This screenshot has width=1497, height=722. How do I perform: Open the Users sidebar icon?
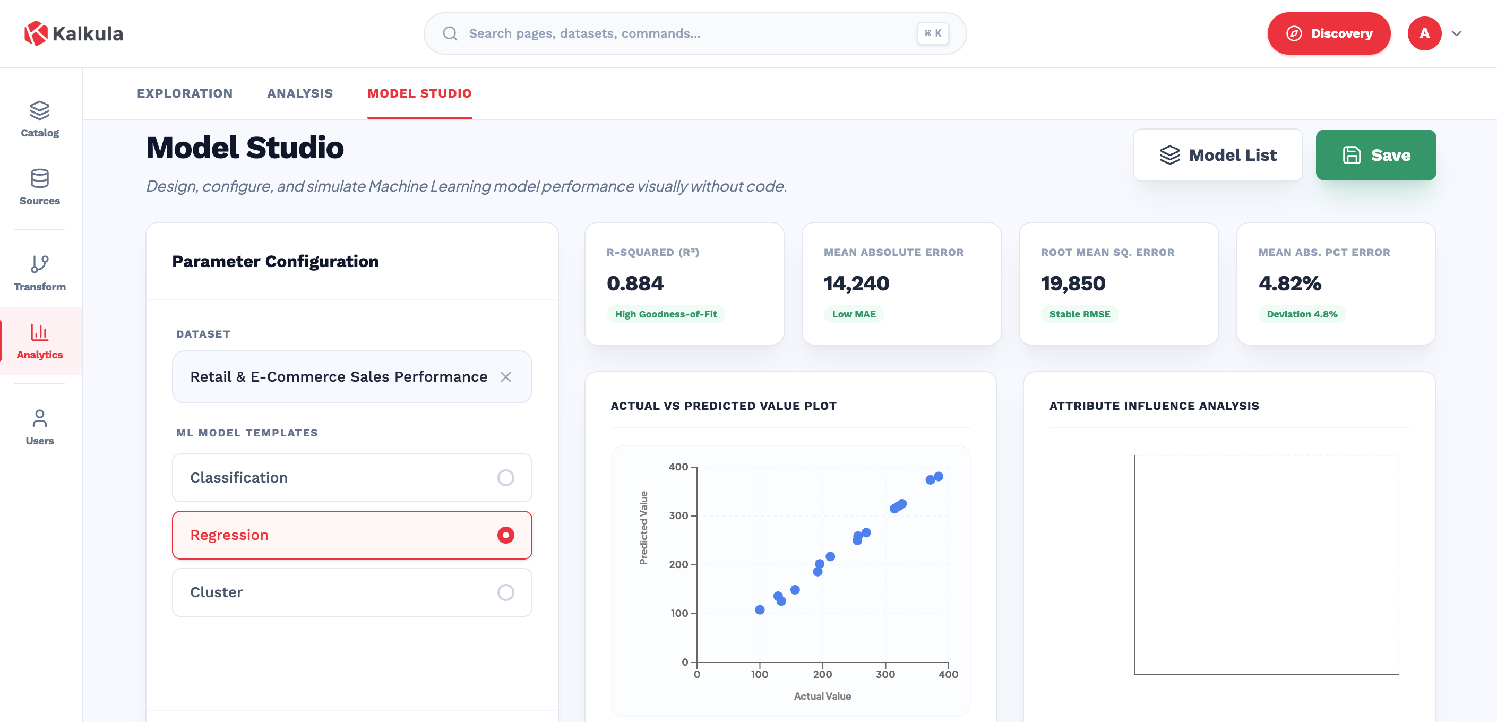click(x=39, y=418)
